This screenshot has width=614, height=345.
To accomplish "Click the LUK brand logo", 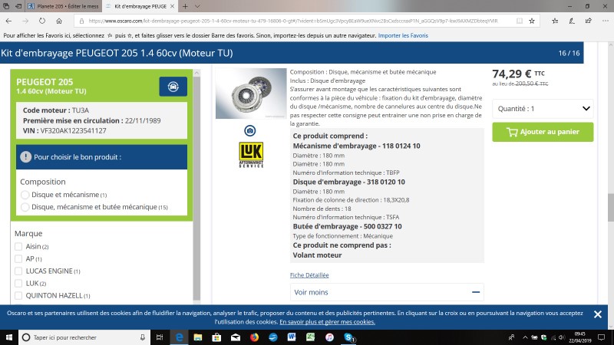I will 251,155.
